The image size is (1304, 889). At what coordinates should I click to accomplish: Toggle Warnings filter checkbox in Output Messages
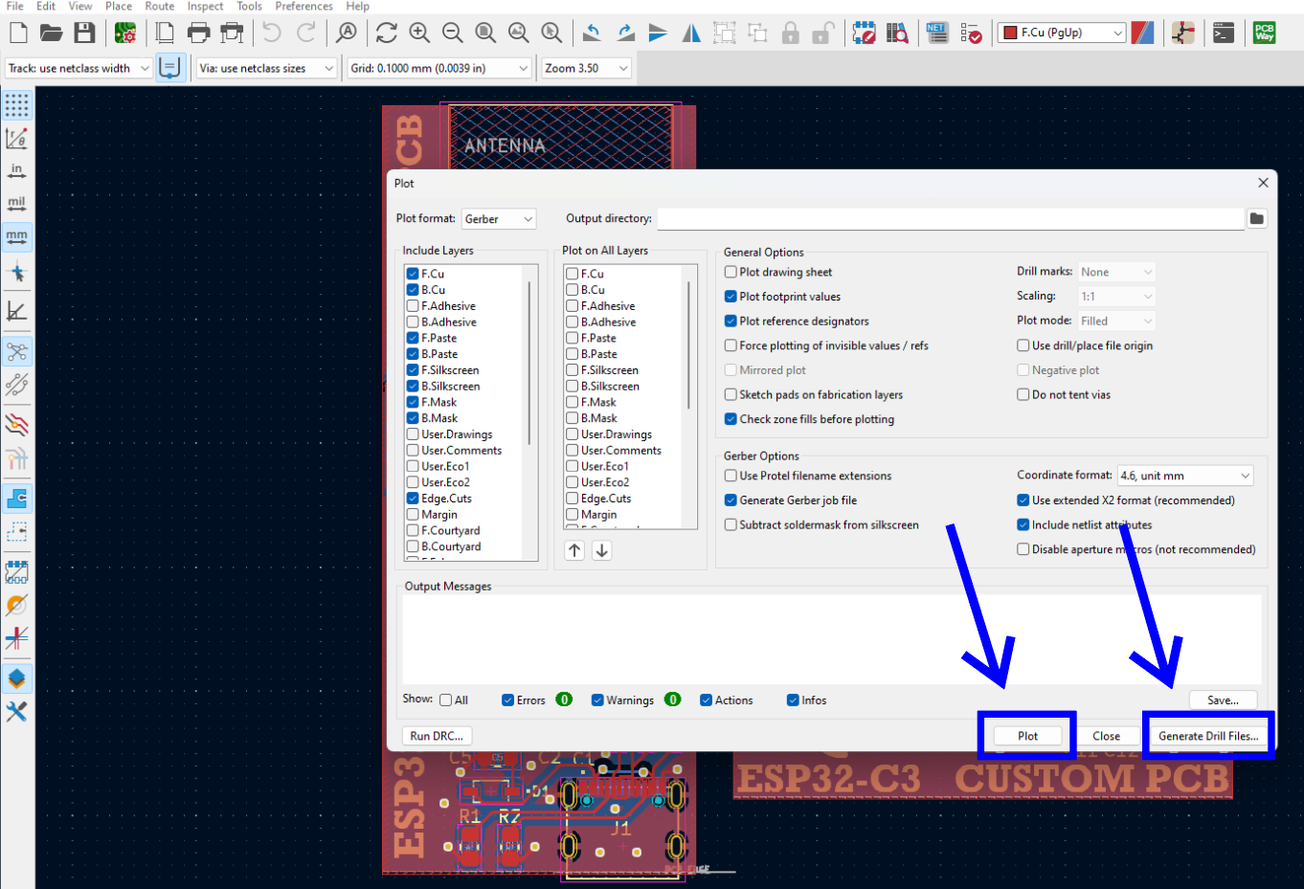click(x=597, y=700)
